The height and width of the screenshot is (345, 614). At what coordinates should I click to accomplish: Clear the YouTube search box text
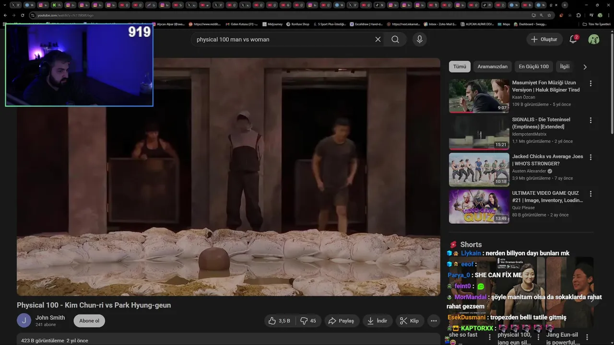378,39
